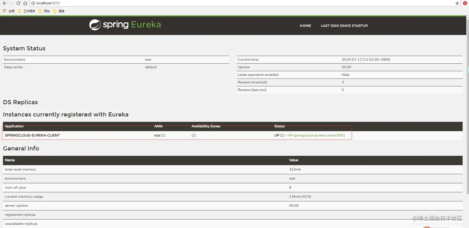The image size is (469, 228).
Task: Click the red extension icon in the browser toolbar
Action: [x=465, y=3]
